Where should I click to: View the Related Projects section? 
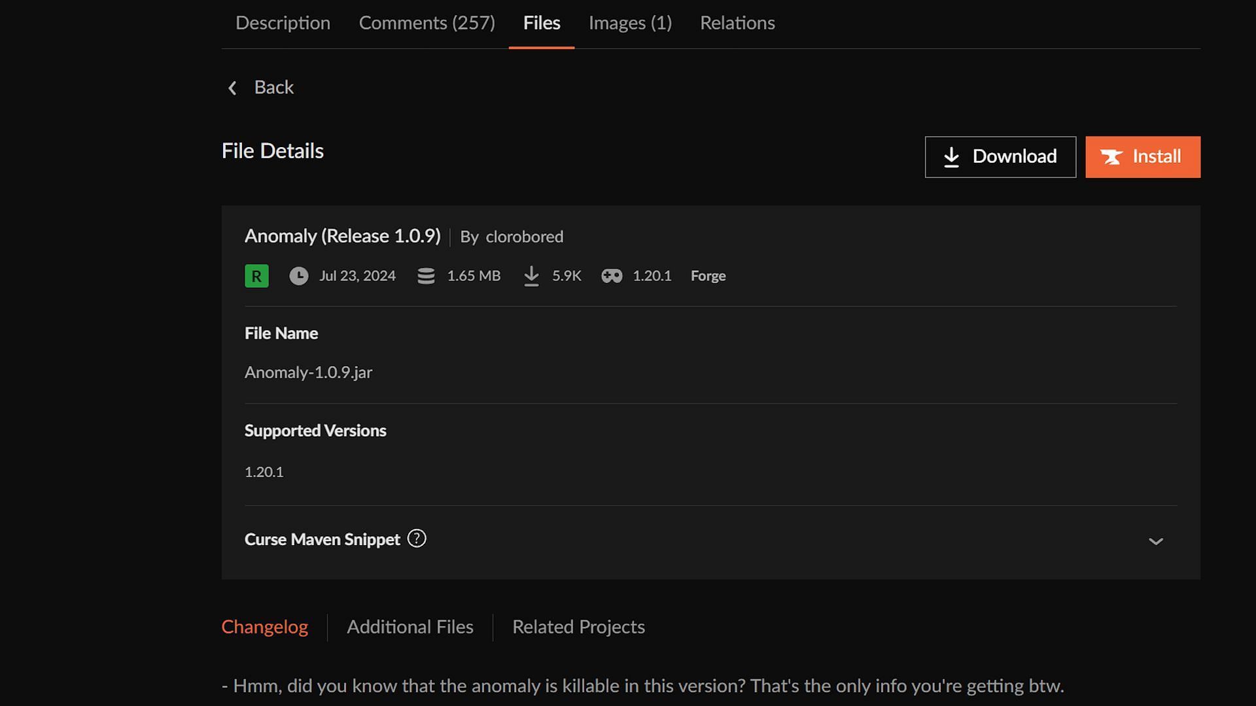tap(578, 627)
